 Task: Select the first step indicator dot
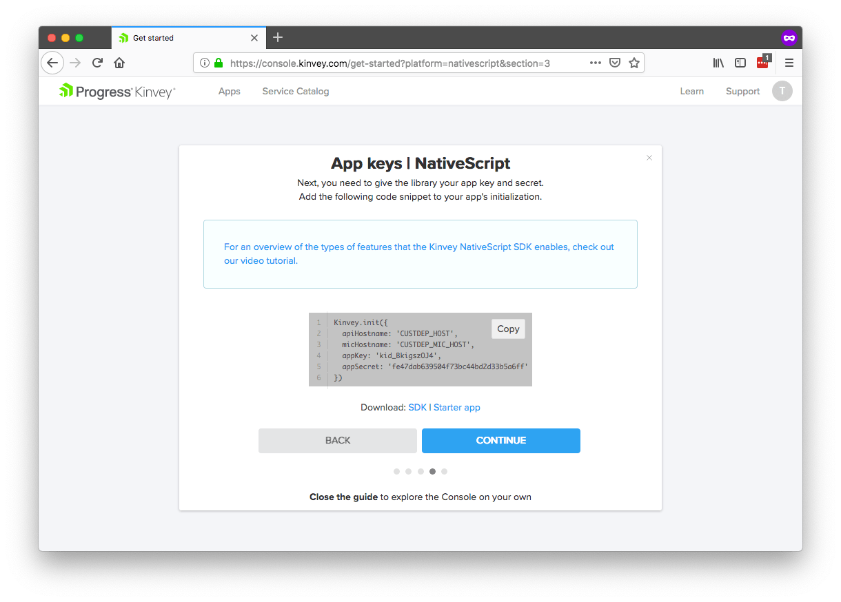(x=396, y=472)
